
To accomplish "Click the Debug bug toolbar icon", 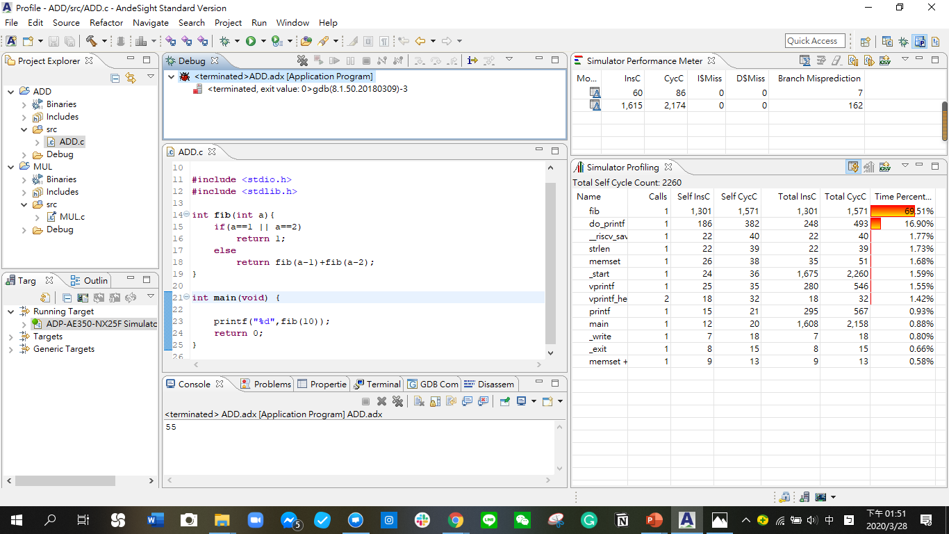I will click(x=224, y=42).
